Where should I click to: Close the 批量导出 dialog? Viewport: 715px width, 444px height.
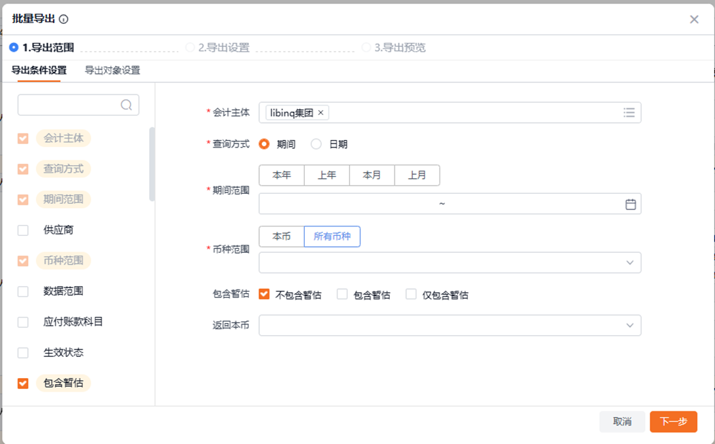click(x=694, y=19)
